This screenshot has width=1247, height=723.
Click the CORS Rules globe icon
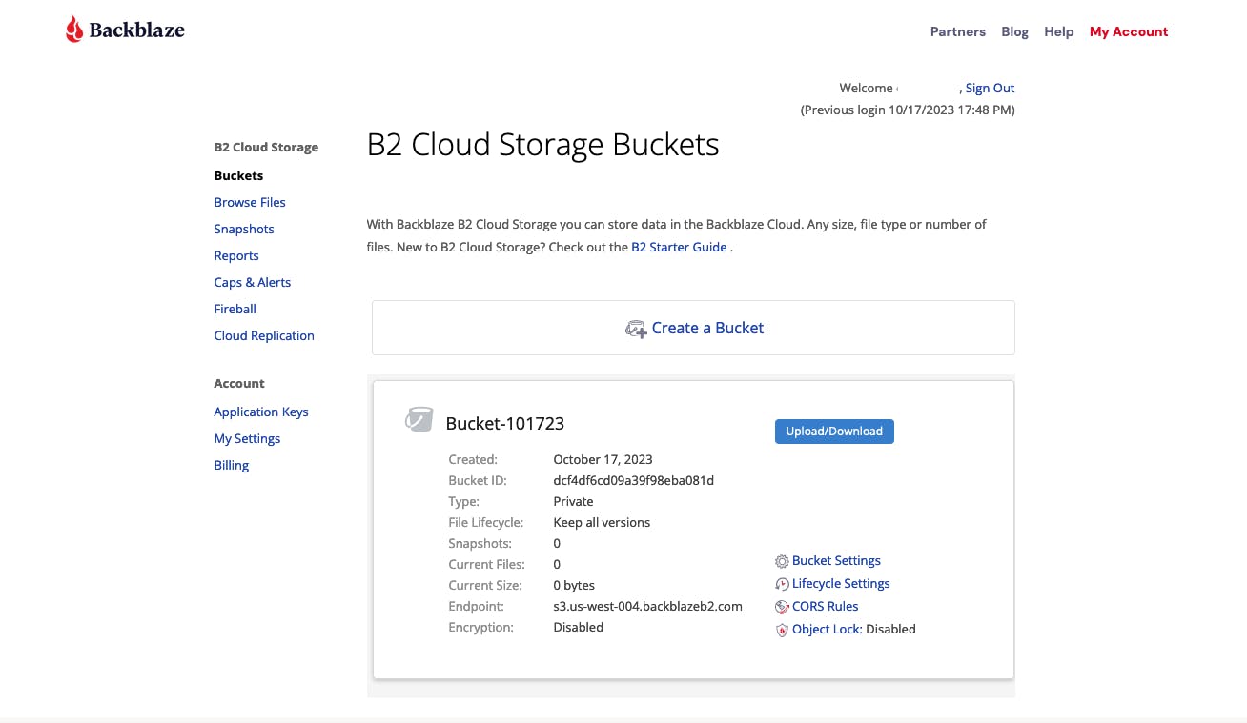(782, 606)
